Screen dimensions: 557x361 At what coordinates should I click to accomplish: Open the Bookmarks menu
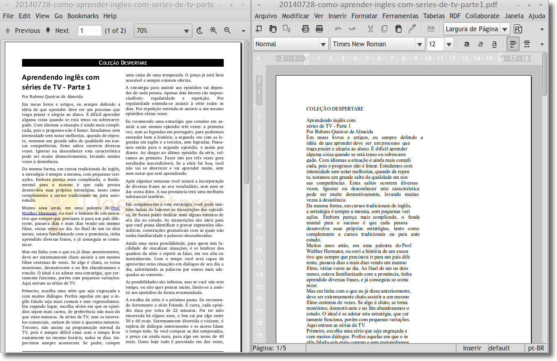tap(83, 16)
